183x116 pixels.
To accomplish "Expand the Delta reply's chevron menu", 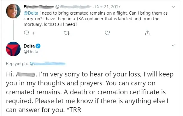I will (x=173, y=45).
